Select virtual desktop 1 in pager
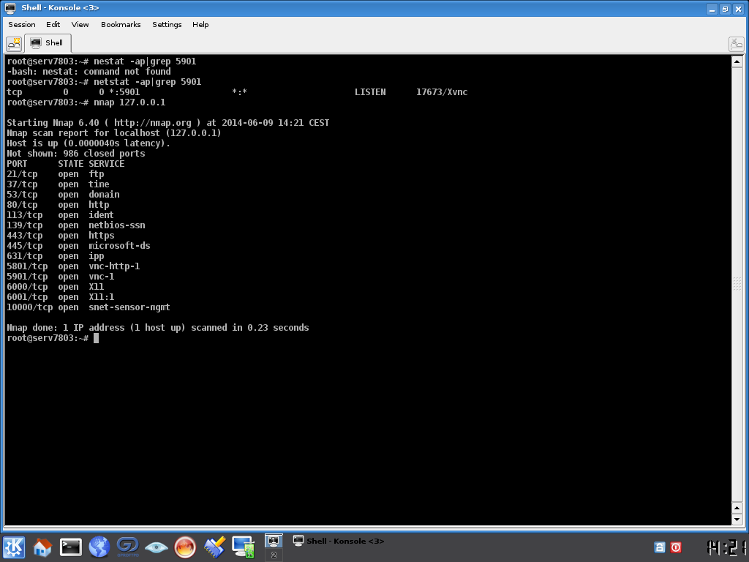 point(274,541)
